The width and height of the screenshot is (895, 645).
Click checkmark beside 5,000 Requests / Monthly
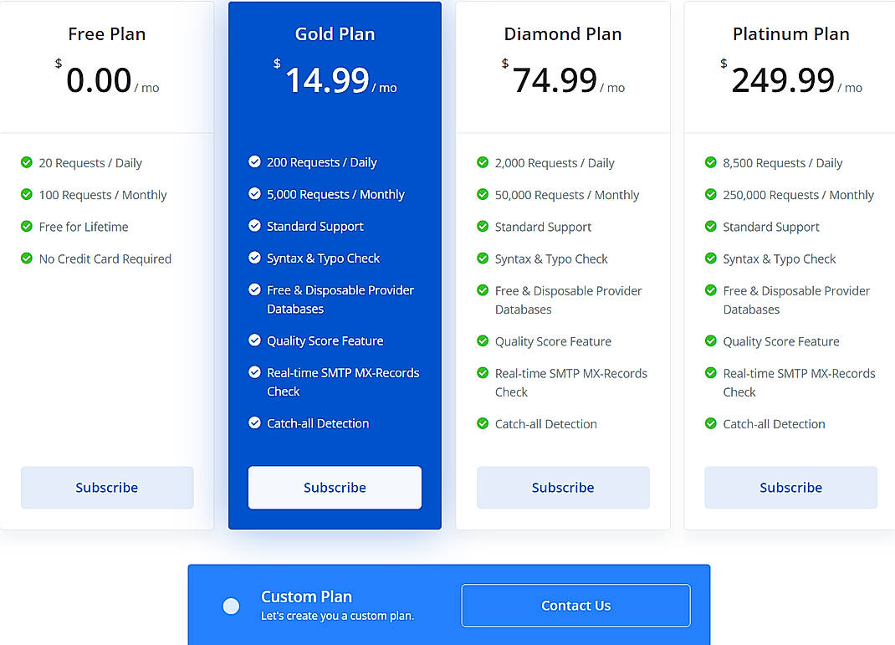[x=254, y=194]
